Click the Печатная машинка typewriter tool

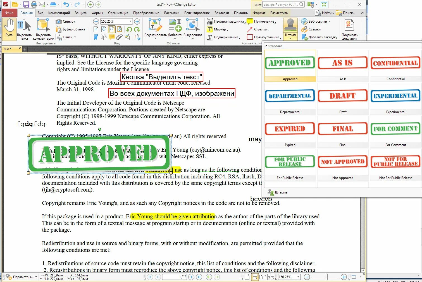point(226,21)
